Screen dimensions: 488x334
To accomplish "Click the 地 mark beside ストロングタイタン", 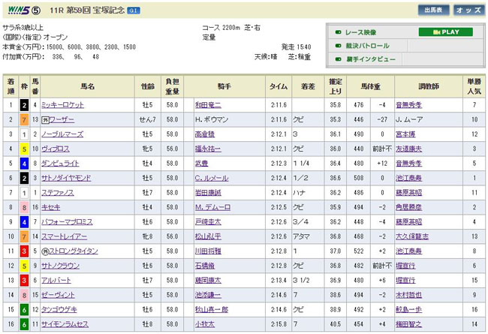I will [x=45, y=250].
